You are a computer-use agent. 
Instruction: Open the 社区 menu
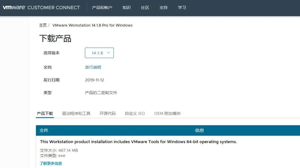point(145,8)
